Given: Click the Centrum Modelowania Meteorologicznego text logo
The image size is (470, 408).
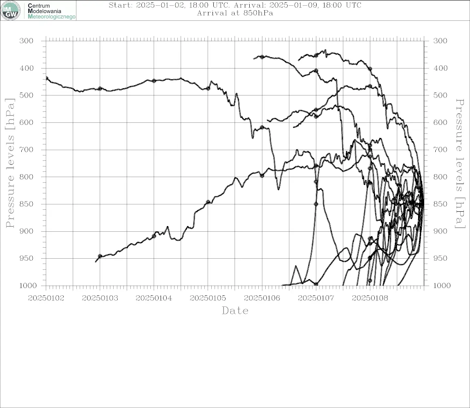Looking at the screenshot, I should (x=51, y=11).
